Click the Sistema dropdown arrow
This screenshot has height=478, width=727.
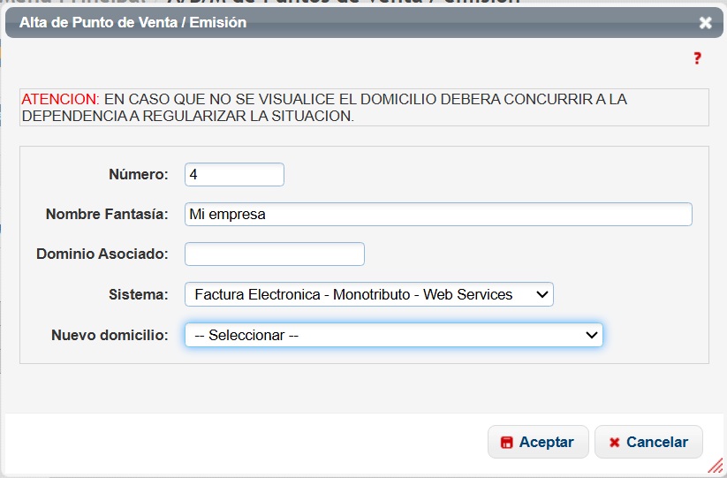point(541,294)
